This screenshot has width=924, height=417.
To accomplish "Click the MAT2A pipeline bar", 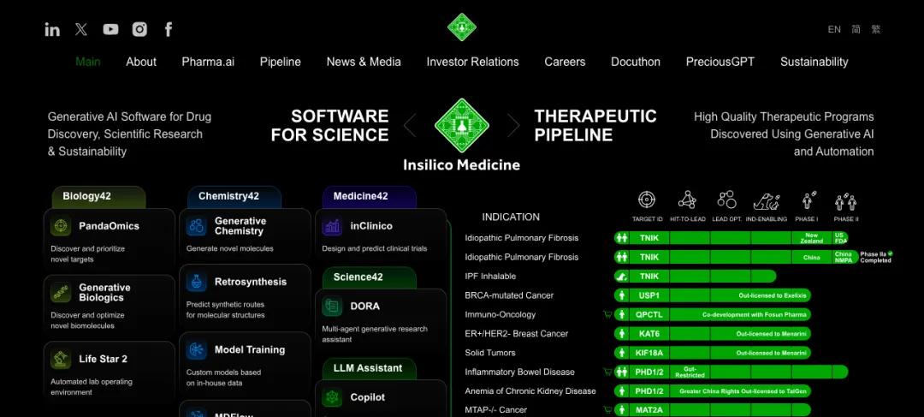I will pyautogui.click(x=713, y=409).
